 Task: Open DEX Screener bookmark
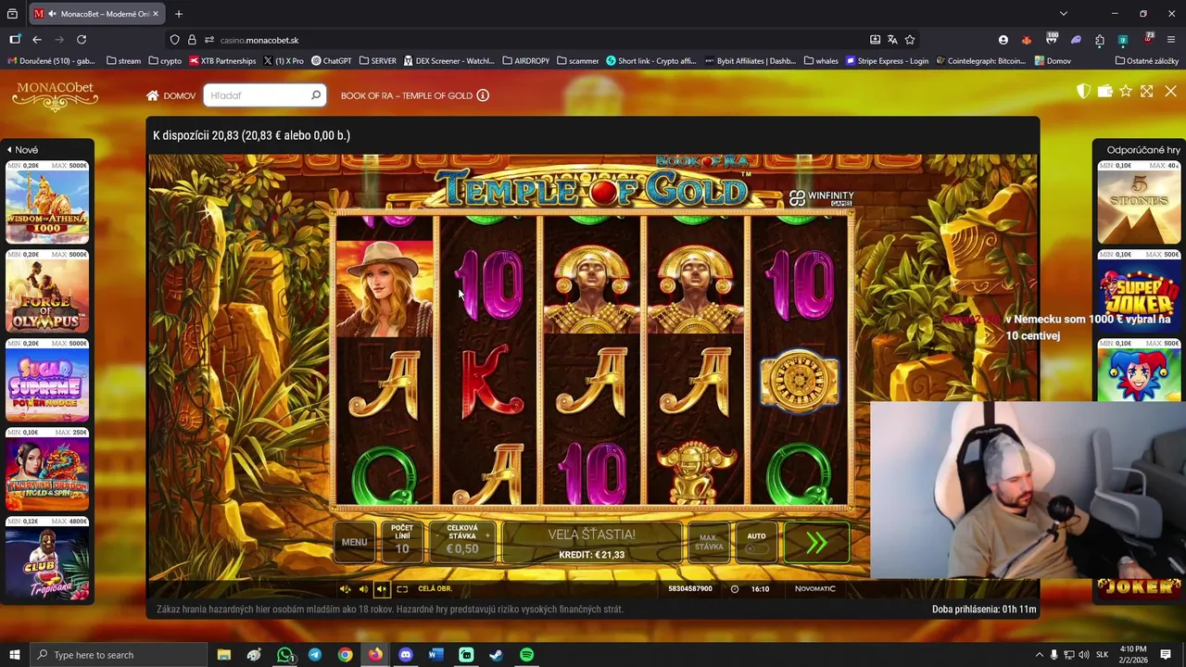click(x=448, y=61)
